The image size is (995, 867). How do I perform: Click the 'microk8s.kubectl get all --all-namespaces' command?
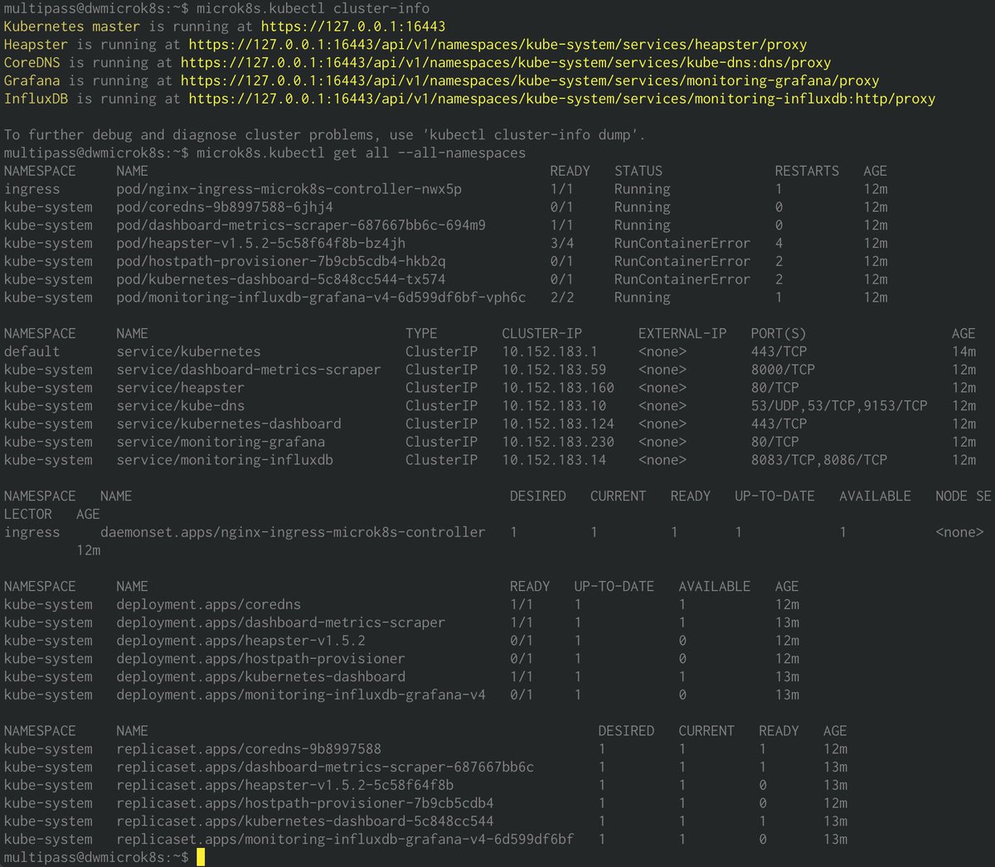point(362,153)
